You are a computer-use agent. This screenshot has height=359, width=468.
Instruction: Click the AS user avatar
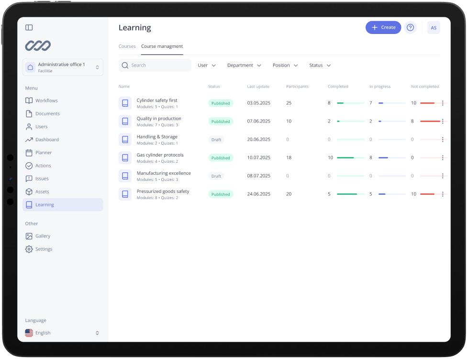(433, 28)
